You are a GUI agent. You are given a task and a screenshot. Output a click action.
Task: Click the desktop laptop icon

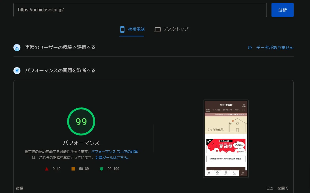point(158,30)
